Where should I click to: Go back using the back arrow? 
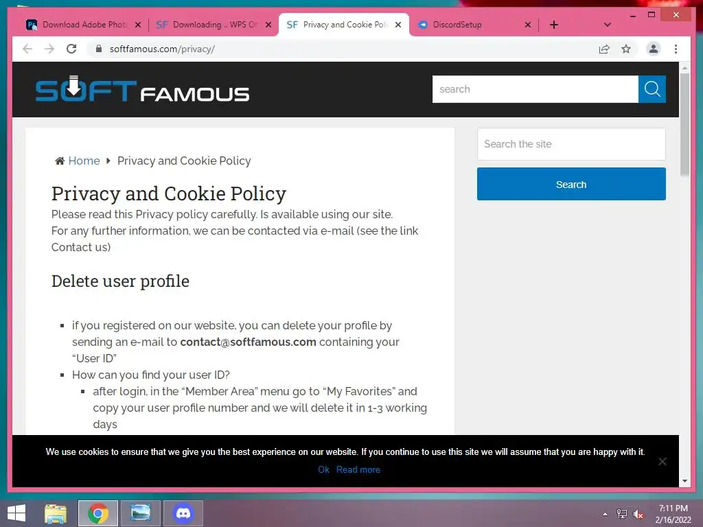pos(27,49)
